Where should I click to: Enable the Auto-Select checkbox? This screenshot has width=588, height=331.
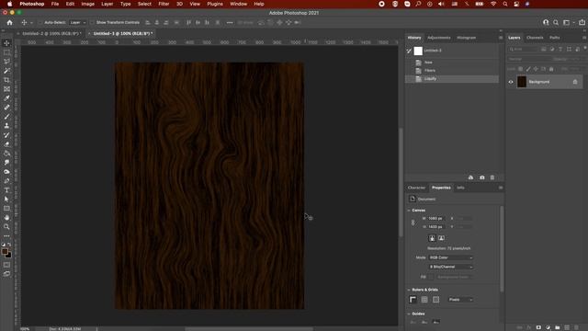40,22
